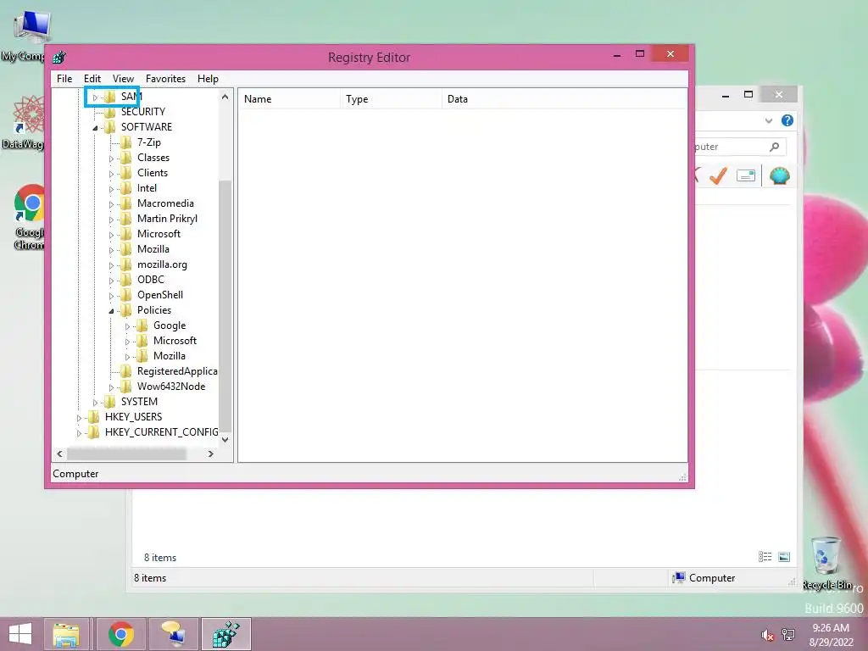Click the Registry Editor taskbar button
This screenshot has height=651, width=868.
tap(225, 634)
